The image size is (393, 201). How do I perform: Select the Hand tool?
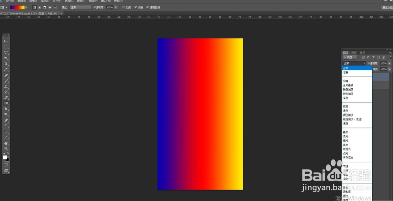6,143
